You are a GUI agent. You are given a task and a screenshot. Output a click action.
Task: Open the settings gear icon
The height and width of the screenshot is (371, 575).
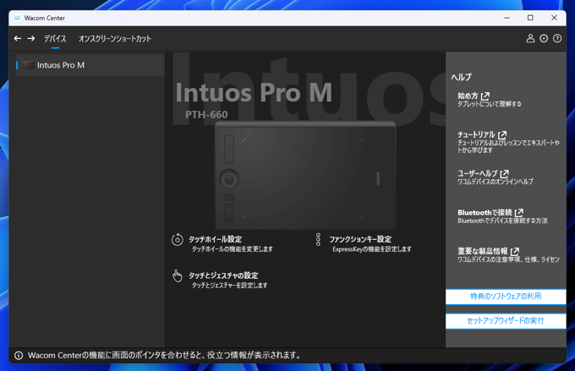(x=544, y=39)
